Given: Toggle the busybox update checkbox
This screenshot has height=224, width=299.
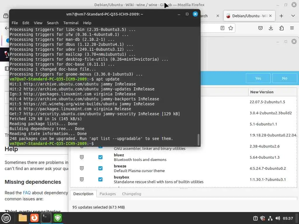Looking at the screenshot, I should click(100, 179).
